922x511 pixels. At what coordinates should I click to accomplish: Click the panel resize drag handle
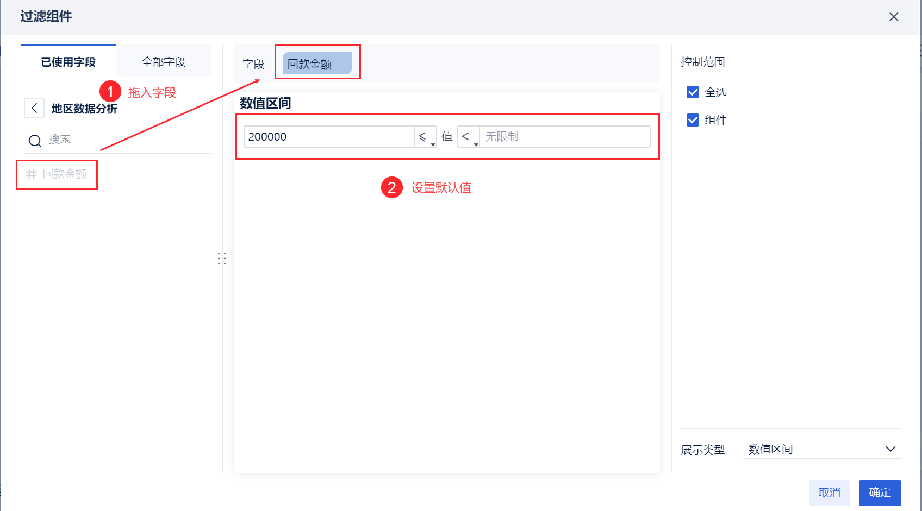221,258
